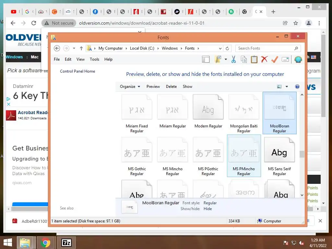Open File Explorer from the taskbar
This screenshot has width=332, height=249.
(x=25, y=243)
